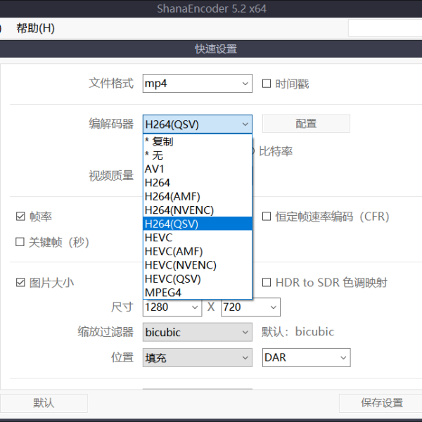Click the 默认 button at bottom left
The height and width of the screenshot is (422, 422).
pos(44,403)
